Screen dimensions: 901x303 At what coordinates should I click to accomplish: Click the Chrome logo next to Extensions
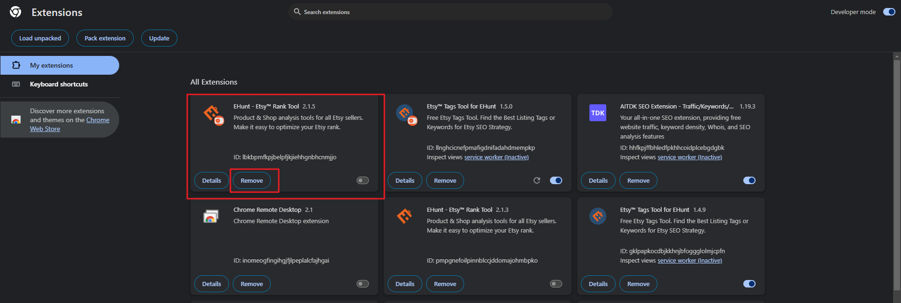pyautogui.click(x=15, y=12)
